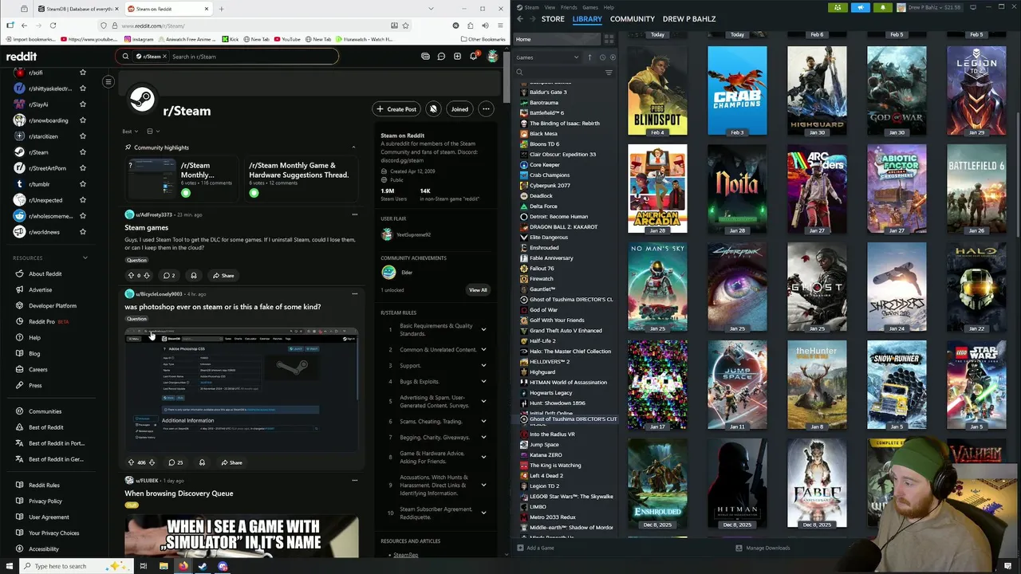Open the Steam View menu
1021x574 pixels.
click(550, 7)
